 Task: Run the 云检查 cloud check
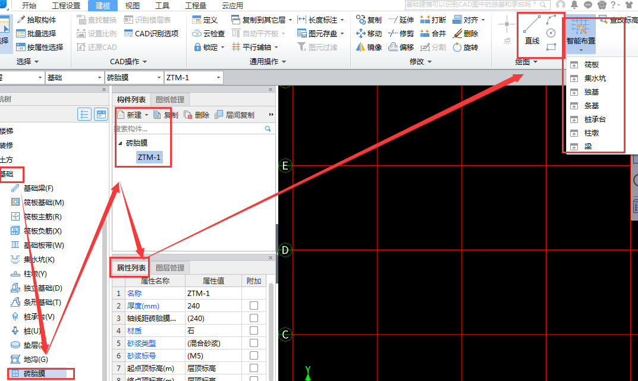tap(208, 34)
